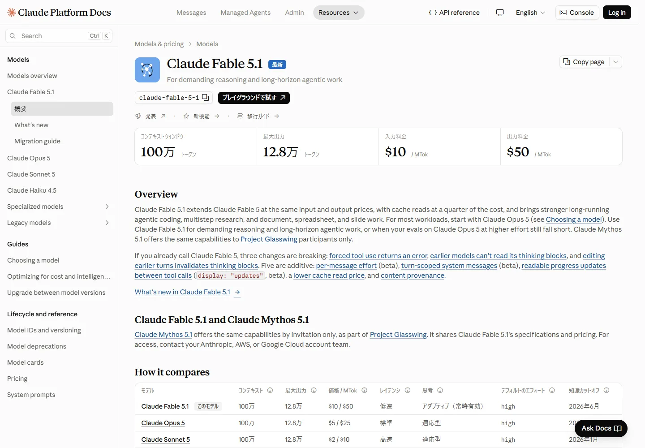Follow turn-scoped system messages link

pos(449,266)
